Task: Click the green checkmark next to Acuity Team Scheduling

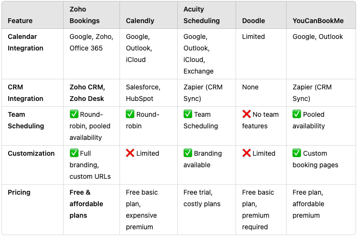Action: click(188, 114)
